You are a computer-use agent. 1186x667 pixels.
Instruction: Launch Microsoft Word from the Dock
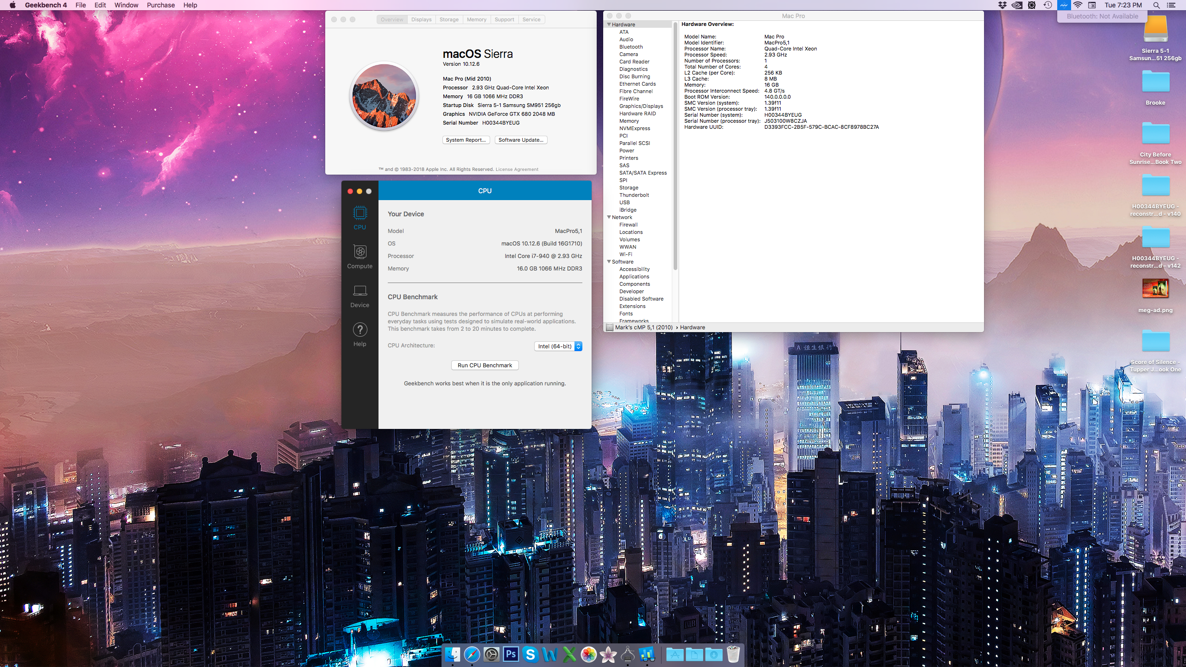(x=549, y=654)
